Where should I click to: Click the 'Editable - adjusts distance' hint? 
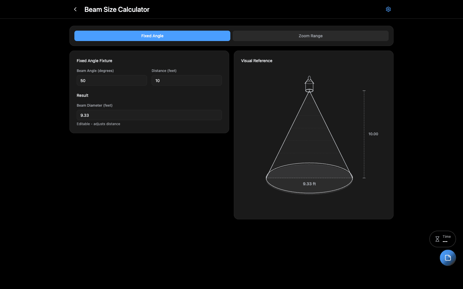tap(98, 124)
